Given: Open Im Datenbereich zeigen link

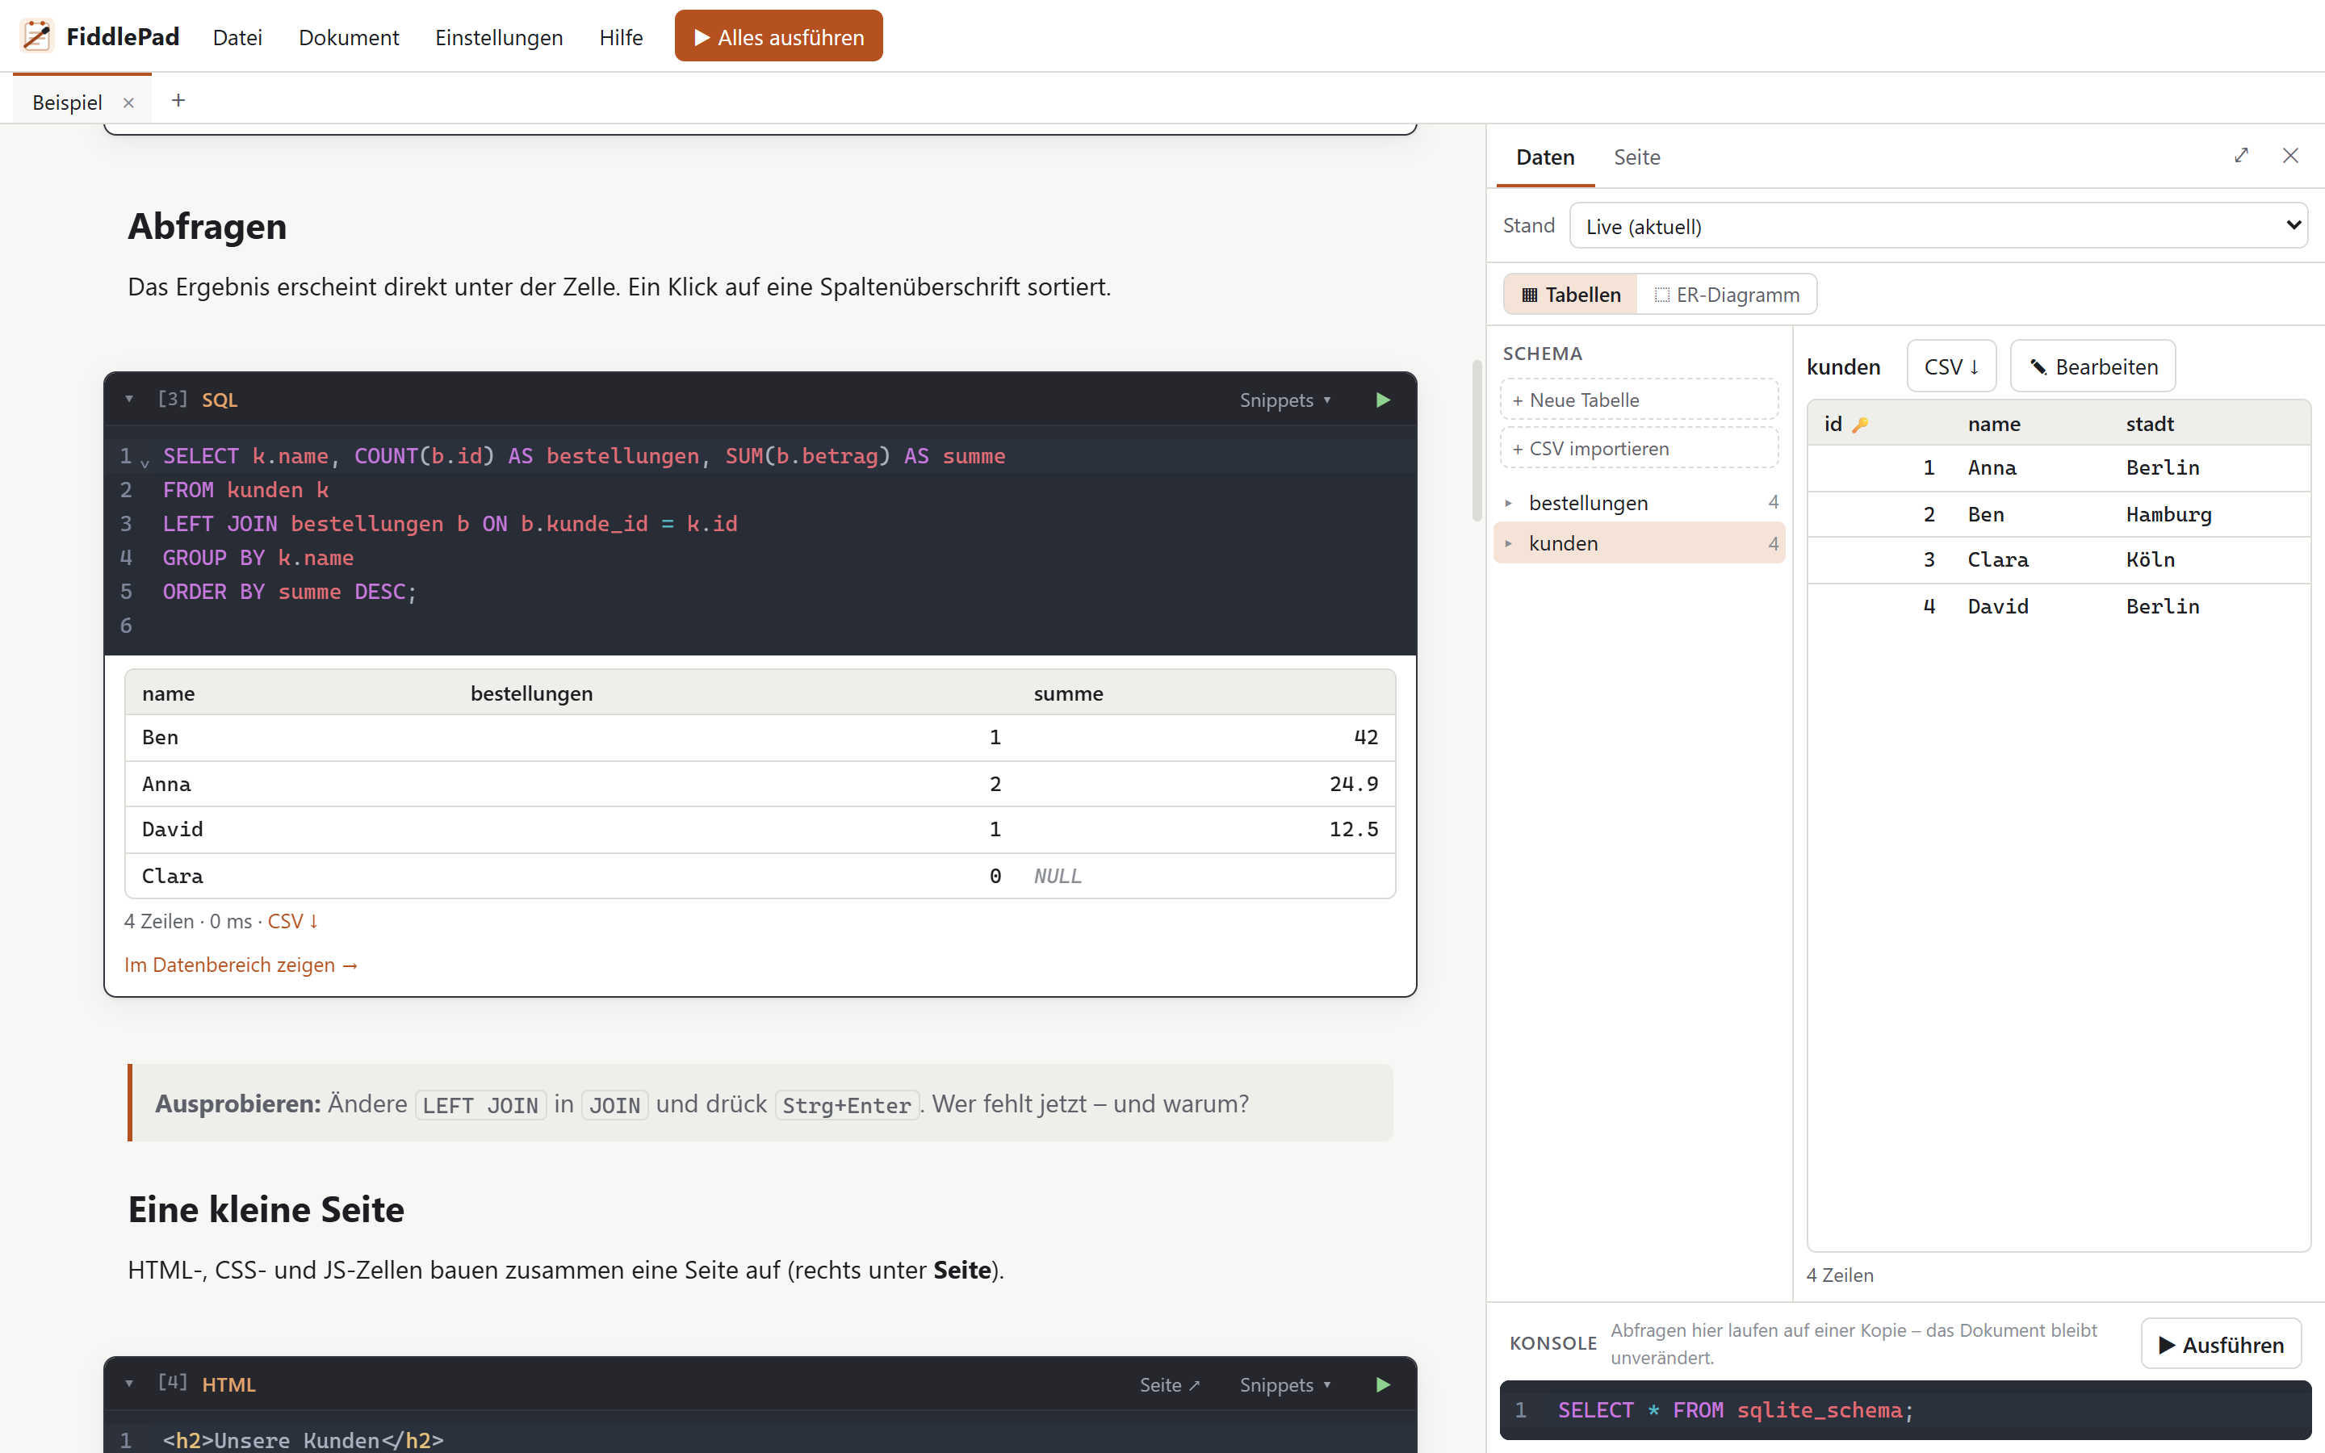Looking at the screenshot, I should (x=241, y=964).
